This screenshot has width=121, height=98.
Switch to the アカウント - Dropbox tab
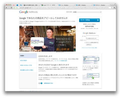point(101,5)
